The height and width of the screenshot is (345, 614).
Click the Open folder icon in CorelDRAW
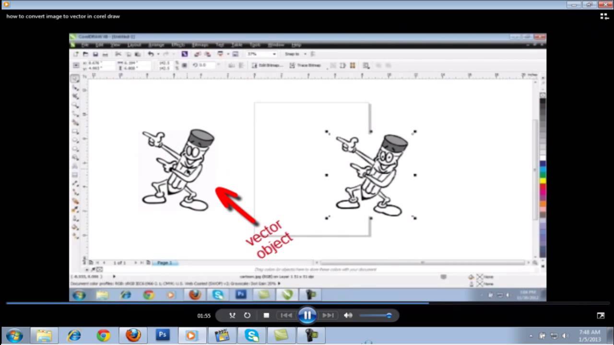[85, 54]
